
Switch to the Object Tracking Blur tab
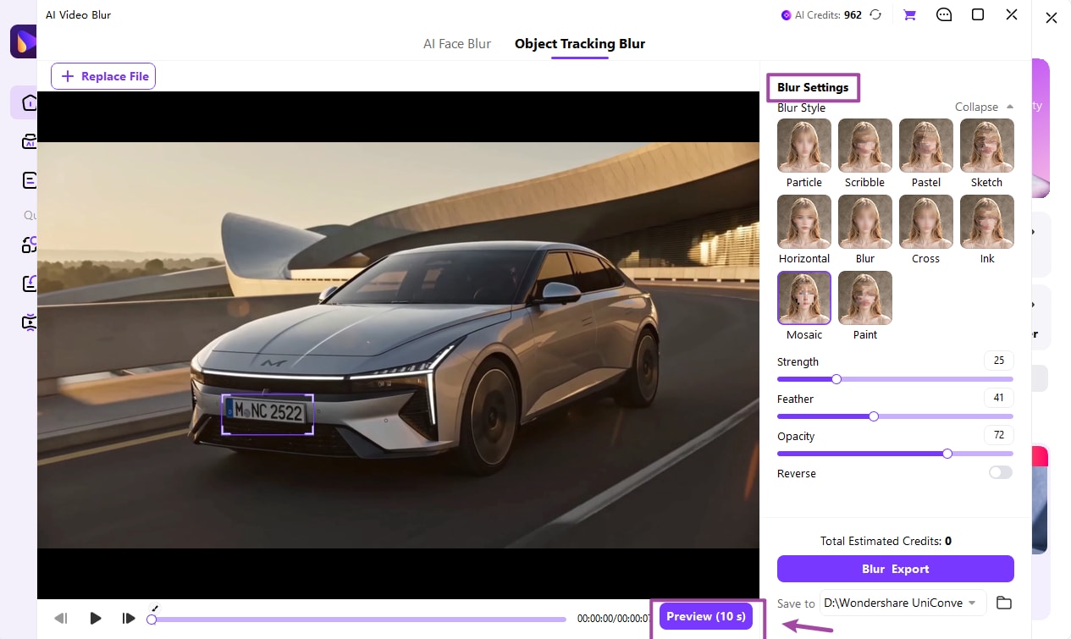point(580,44)
